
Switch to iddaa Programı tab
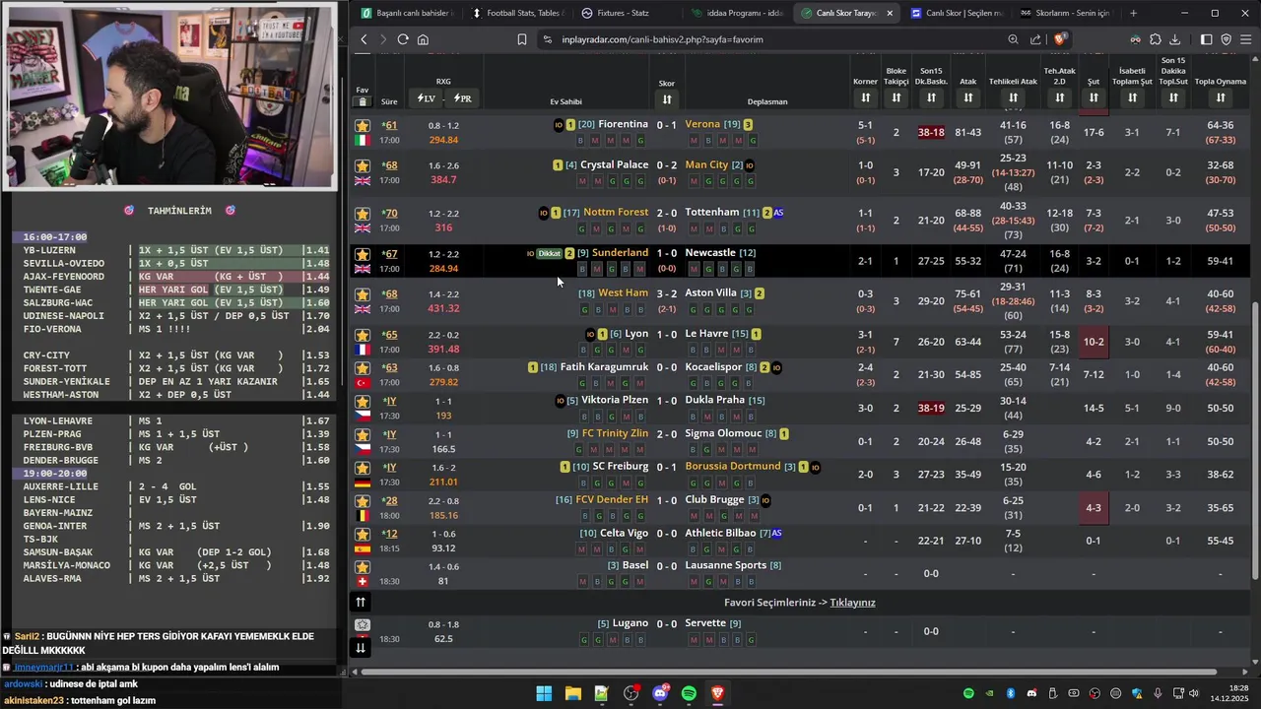(736, 13)
